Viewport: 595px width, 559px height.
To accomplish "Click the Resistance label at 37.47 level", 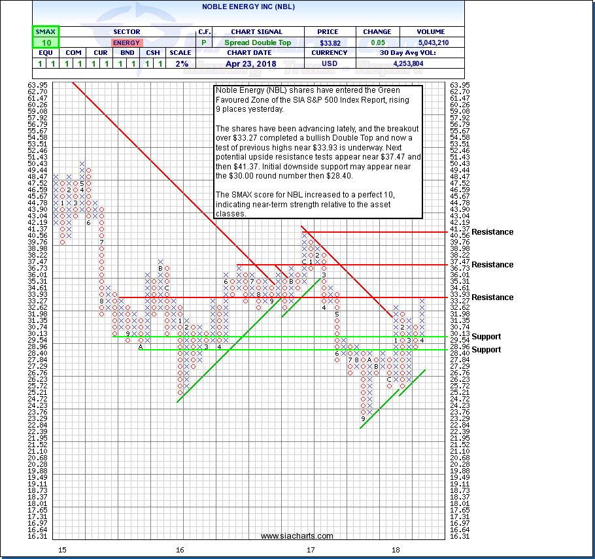I will point(492,265).
